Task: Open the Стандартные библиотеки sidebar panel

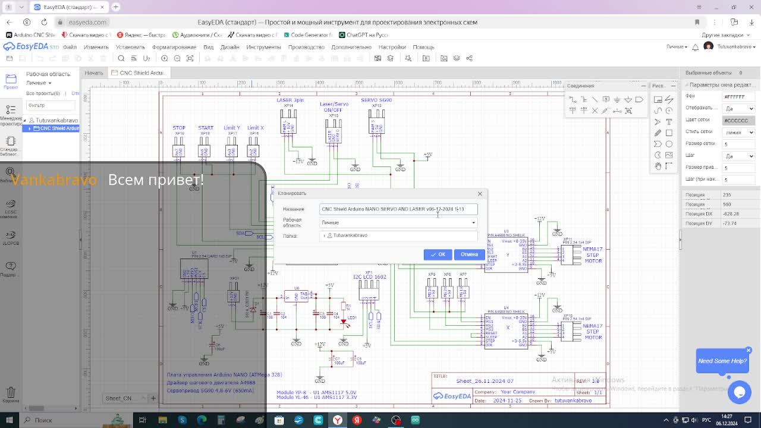Action: click(11, 146)
